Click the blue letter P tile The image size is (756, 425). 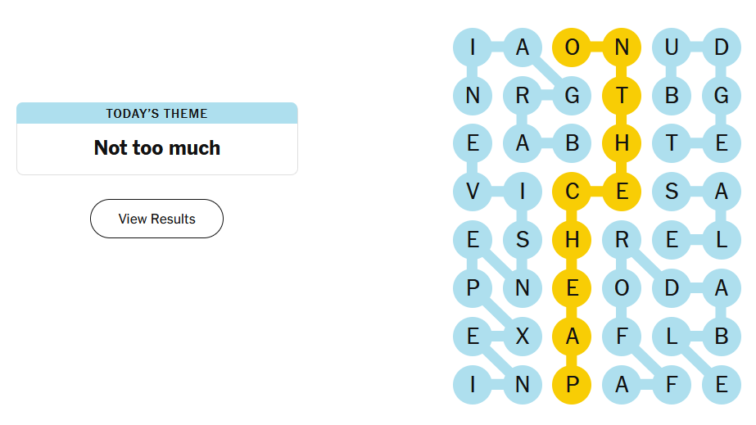click(473, 287)
